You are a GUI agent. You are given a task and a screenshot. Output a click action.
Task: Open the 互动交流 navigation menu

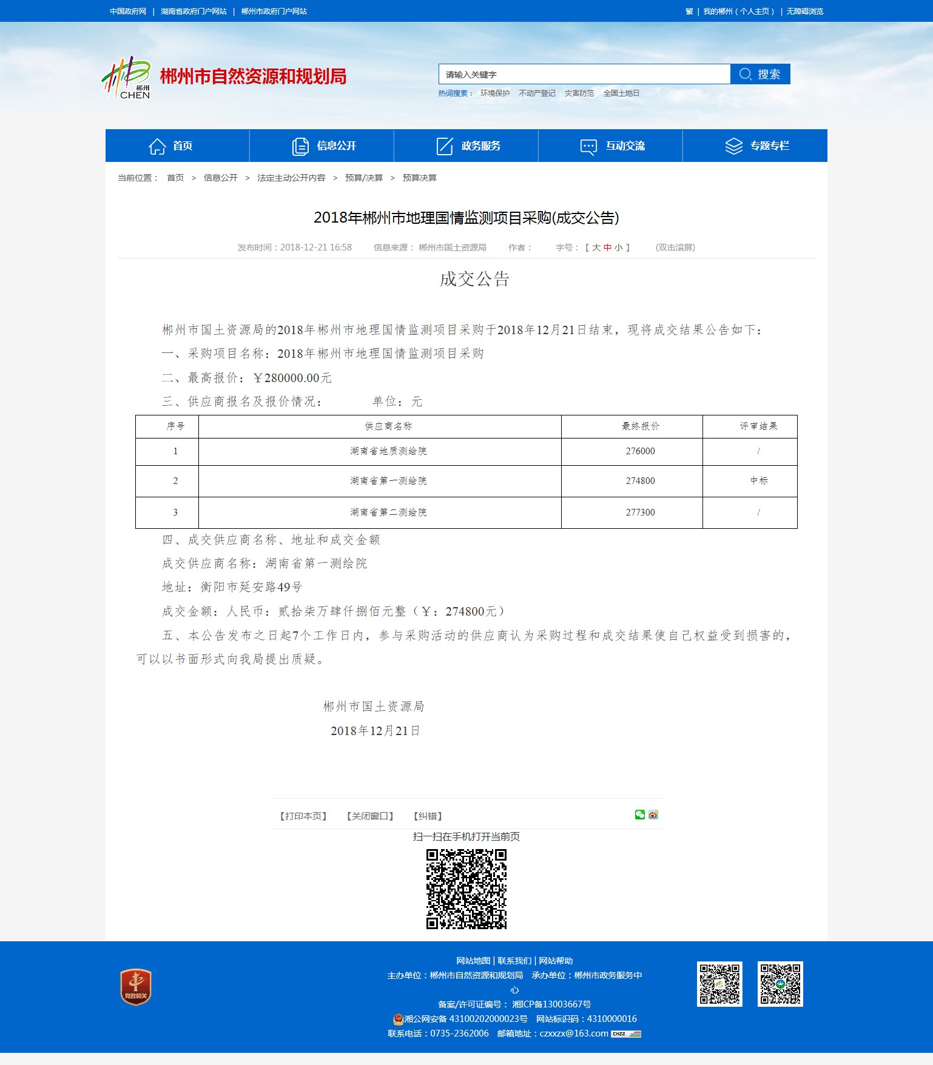point(610,146)
